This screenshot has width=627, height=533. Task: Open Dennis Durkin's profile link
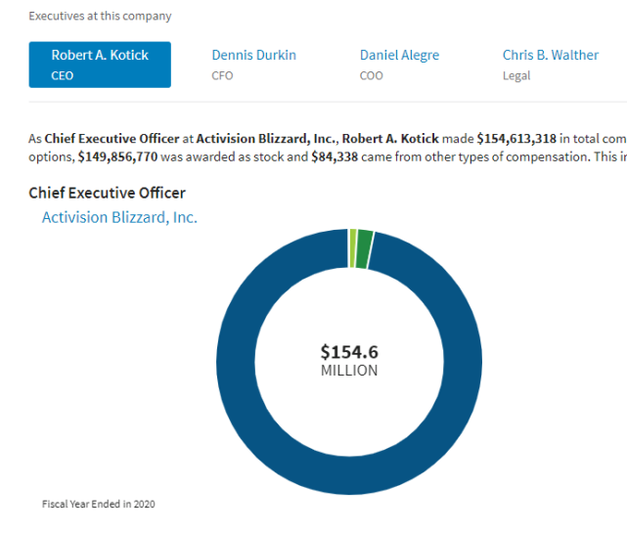pyautogui.click(x=254, y=55)
